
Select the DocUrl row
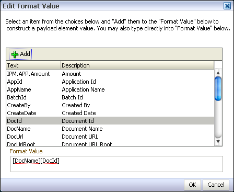[x=110, y=137]
